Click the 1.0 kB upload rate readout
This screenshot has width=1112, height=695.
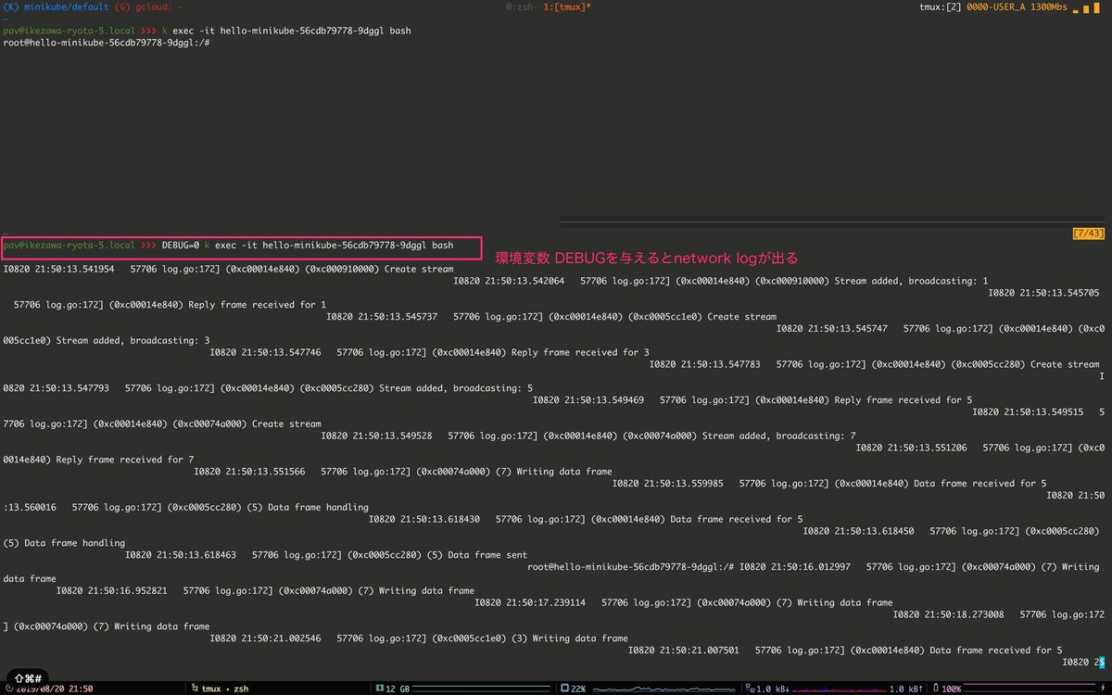[906, 689]
